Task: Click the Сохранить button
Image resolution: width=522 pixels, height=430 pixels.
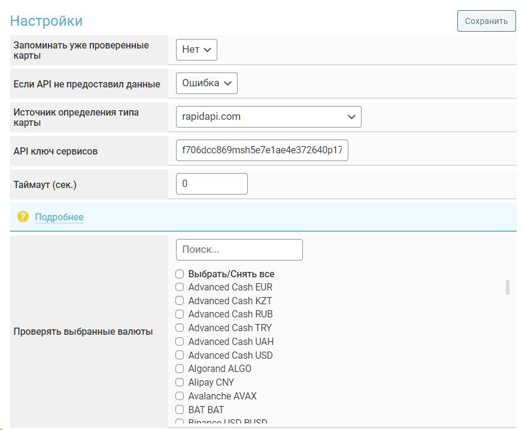Action: tap(486, 21)
